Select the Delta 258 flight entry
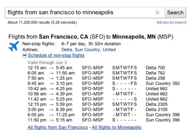Screen dimensions: 194x134 click(155, 78)
